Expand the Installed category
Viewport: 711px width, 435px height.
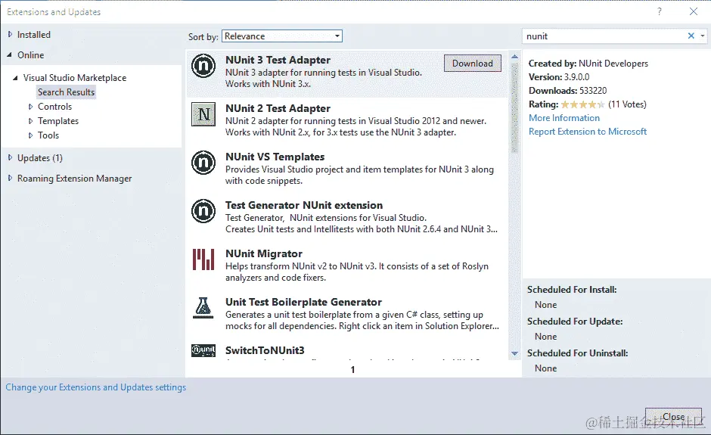point(10,35)
